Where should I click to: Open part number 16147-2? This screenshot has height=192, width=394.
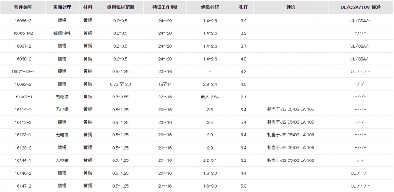tap(23, 186)
